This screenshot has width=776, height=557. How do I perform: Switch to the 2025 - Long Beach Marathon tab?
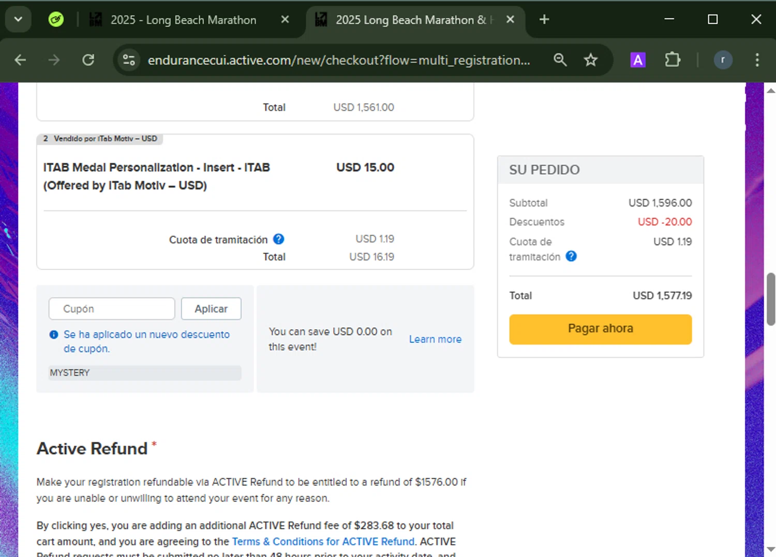tap(183, 20)
